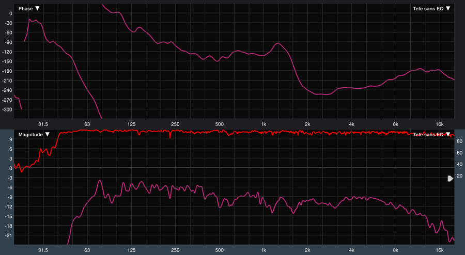
Task: Click the 4k frequency label under Phase graph
Action: click(351, 124)
